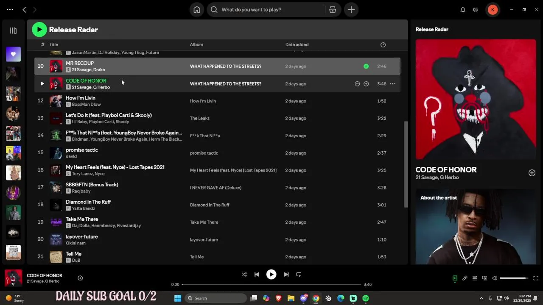
Task: Open the Windows Start button
Action: coord(178,298)
